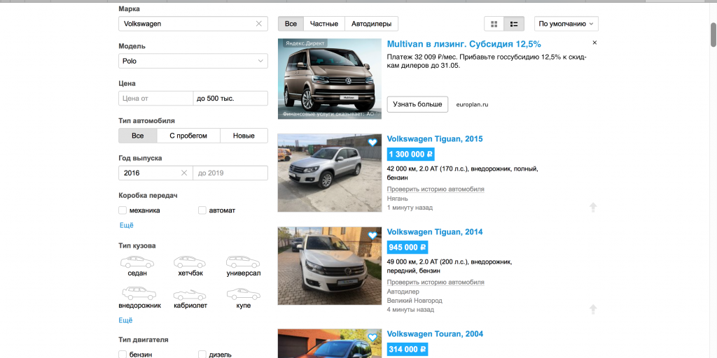Clear the Volkswagen brand field
The height and width of the screenshot is (358, 717).
point(259,24)
